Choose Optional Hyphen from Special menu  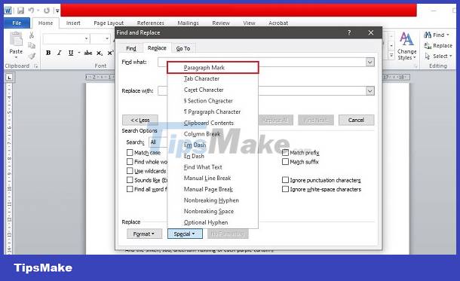tap(213, 222)
